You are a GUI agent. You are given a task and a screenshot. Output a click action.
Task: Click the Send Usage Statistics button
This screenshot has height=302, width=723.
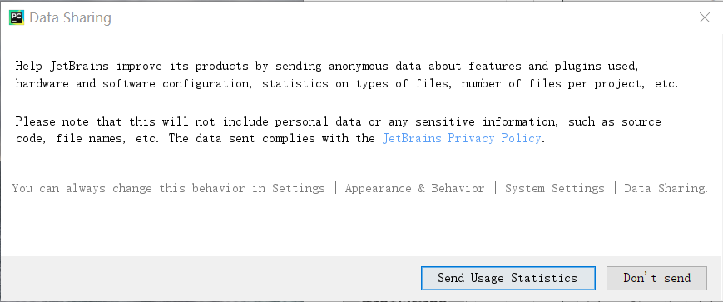(508, 278)
